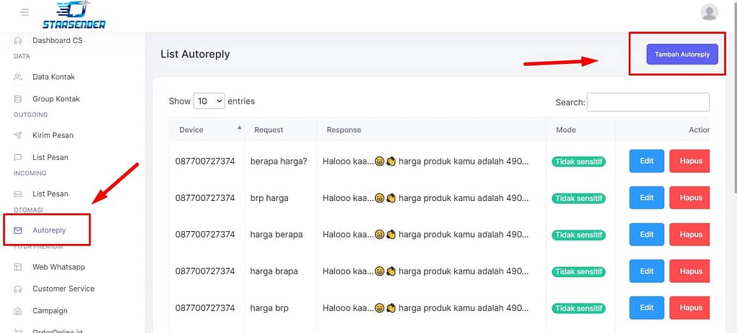Click device number in "berapa harga?" row
Screen dimensions: 737x333
click(205, 161)
